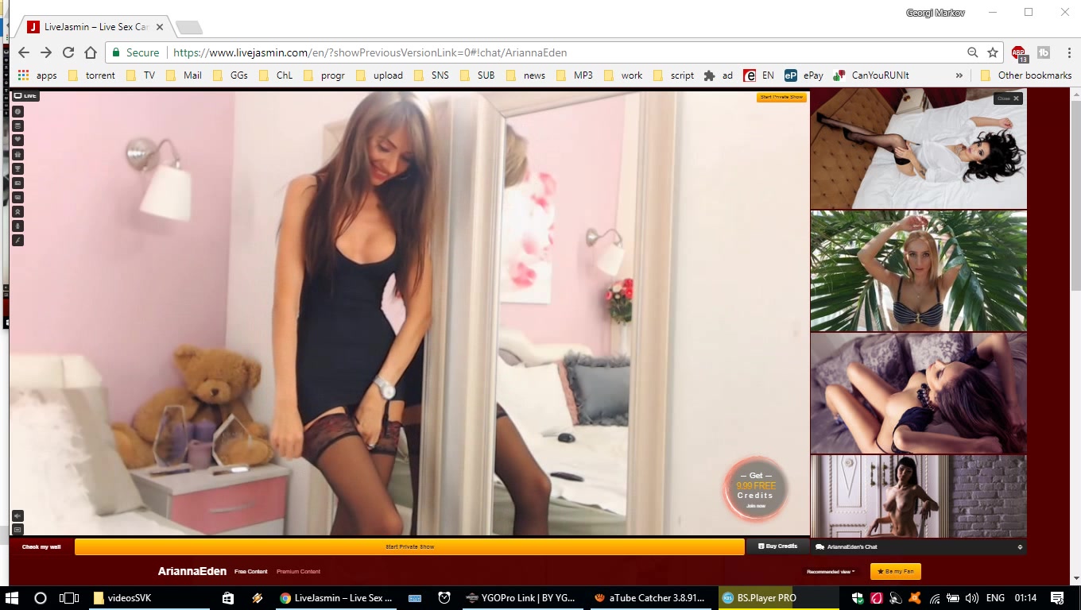
Task: Click the page vertical scrollbar
Action: (x=1075, y=318)
